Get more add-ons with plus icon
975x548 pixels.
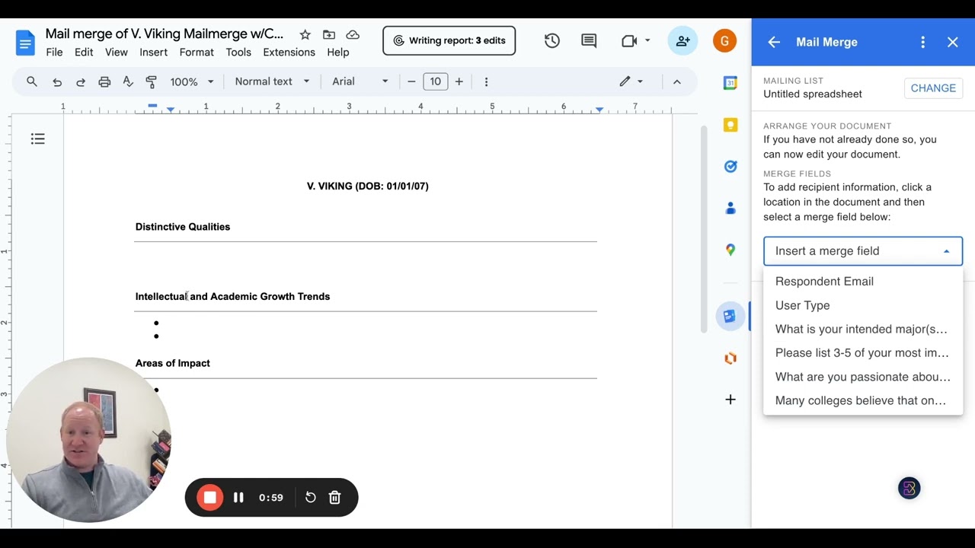(x=730, y=400)
